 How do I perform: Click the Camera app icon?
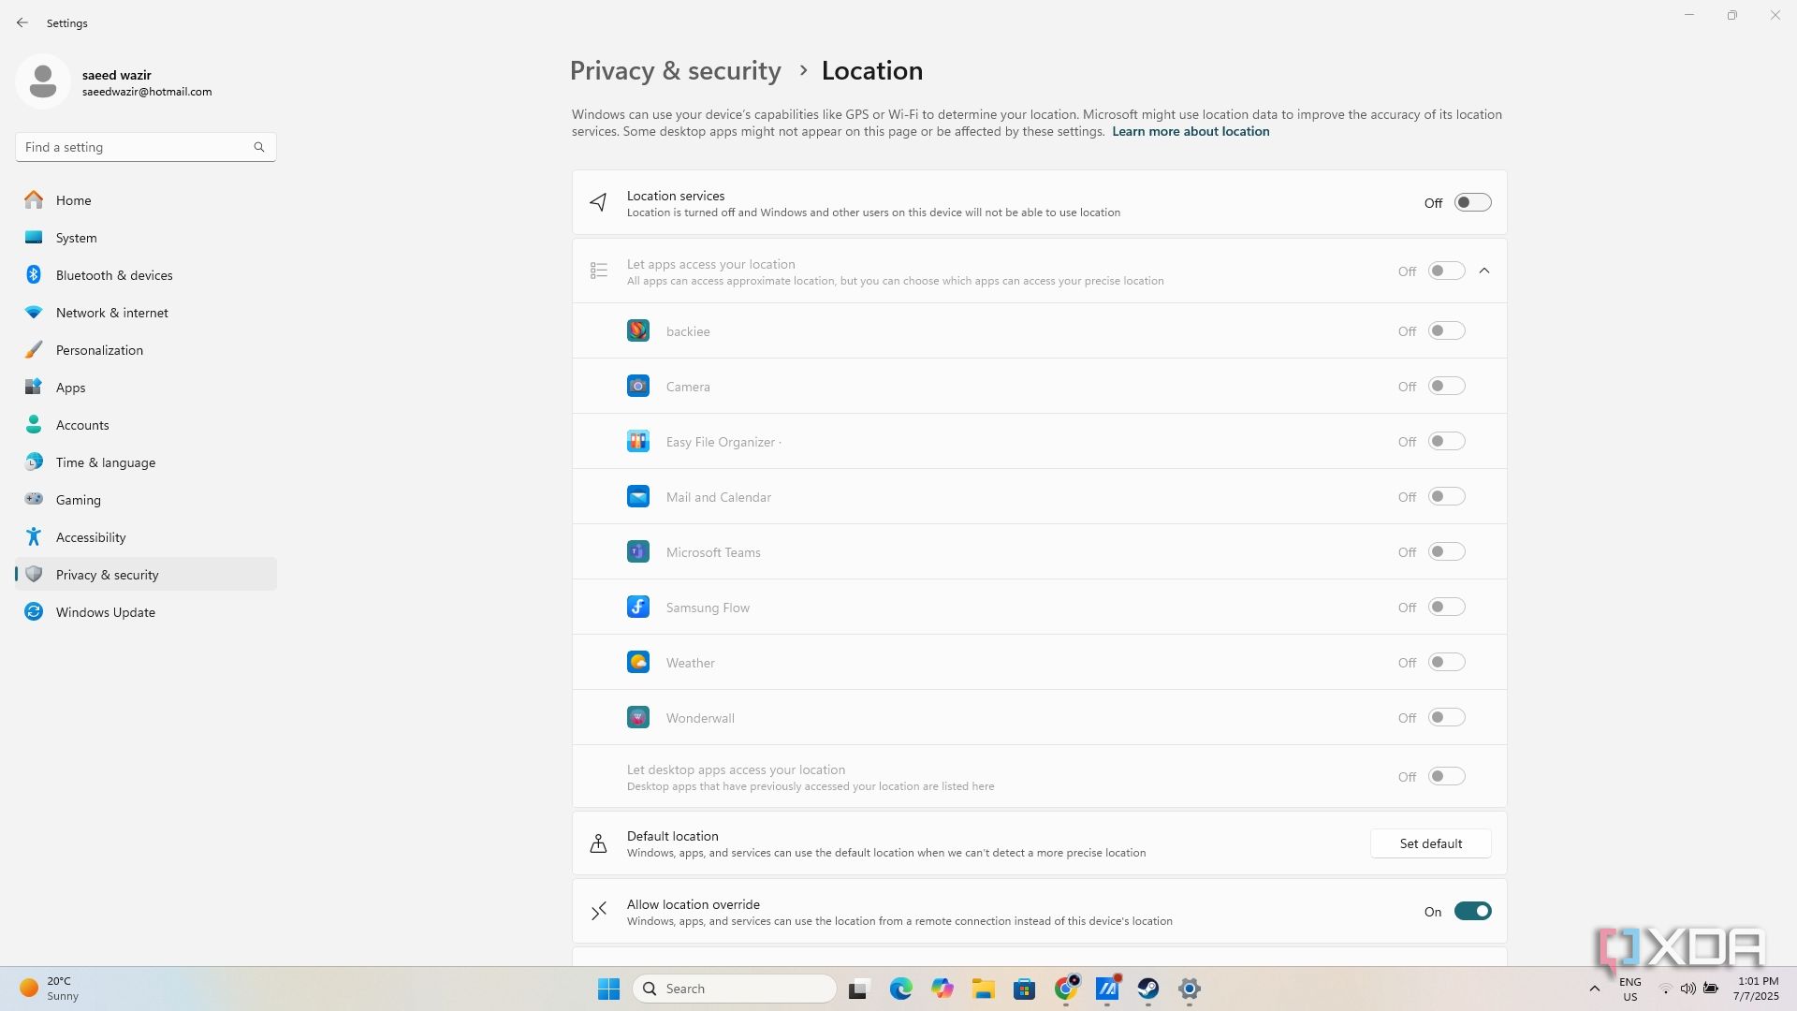coord(638,386)
